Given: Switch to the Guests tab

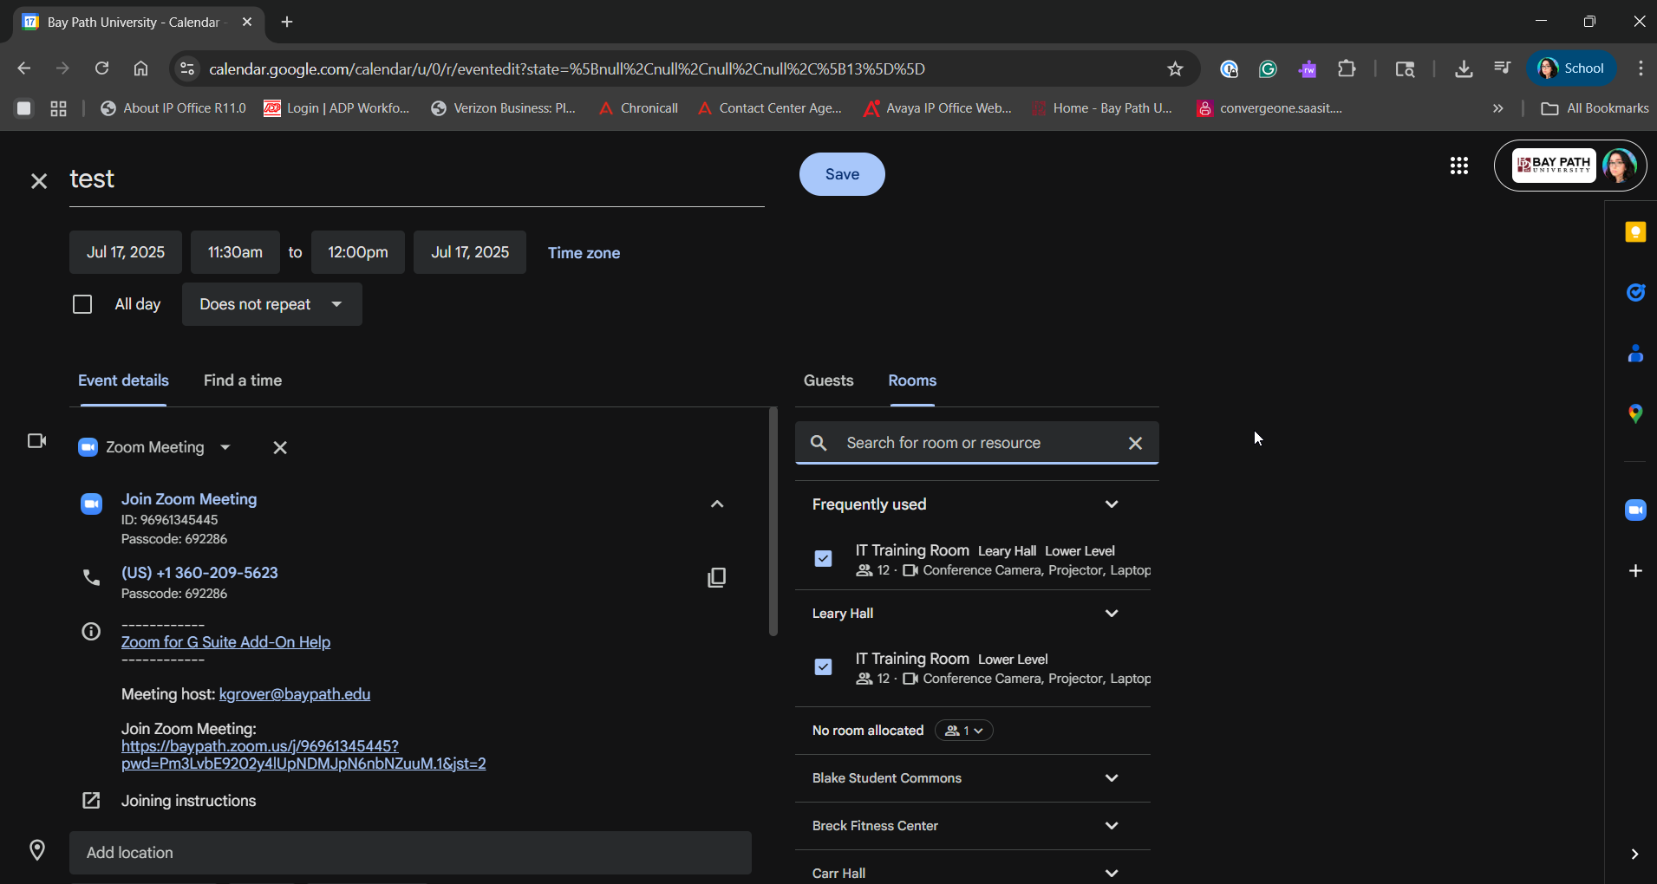Looking at the screenshot, I should point(828,380).
